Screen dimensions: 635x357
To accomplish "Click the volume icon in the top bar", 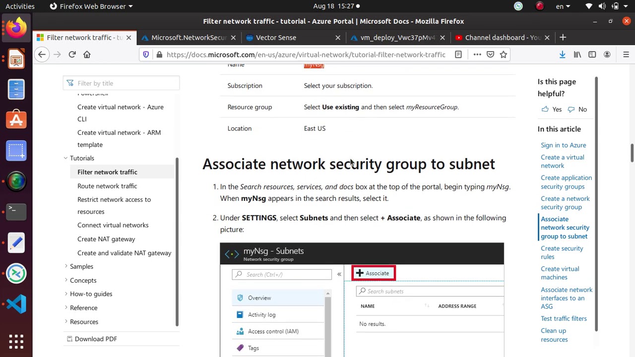I will pyautogui.click(x=602, y=6).
